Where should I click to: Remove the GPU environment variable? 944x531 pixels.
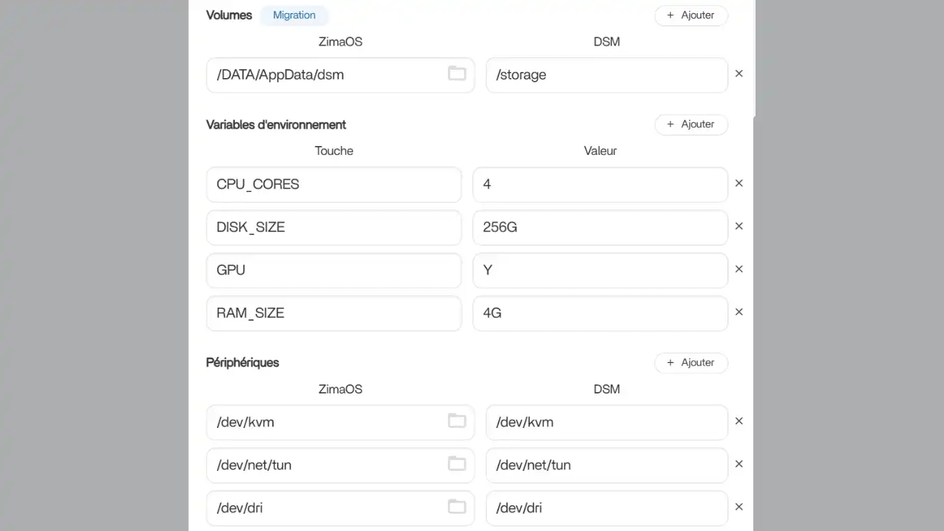(x=739, y=269)
